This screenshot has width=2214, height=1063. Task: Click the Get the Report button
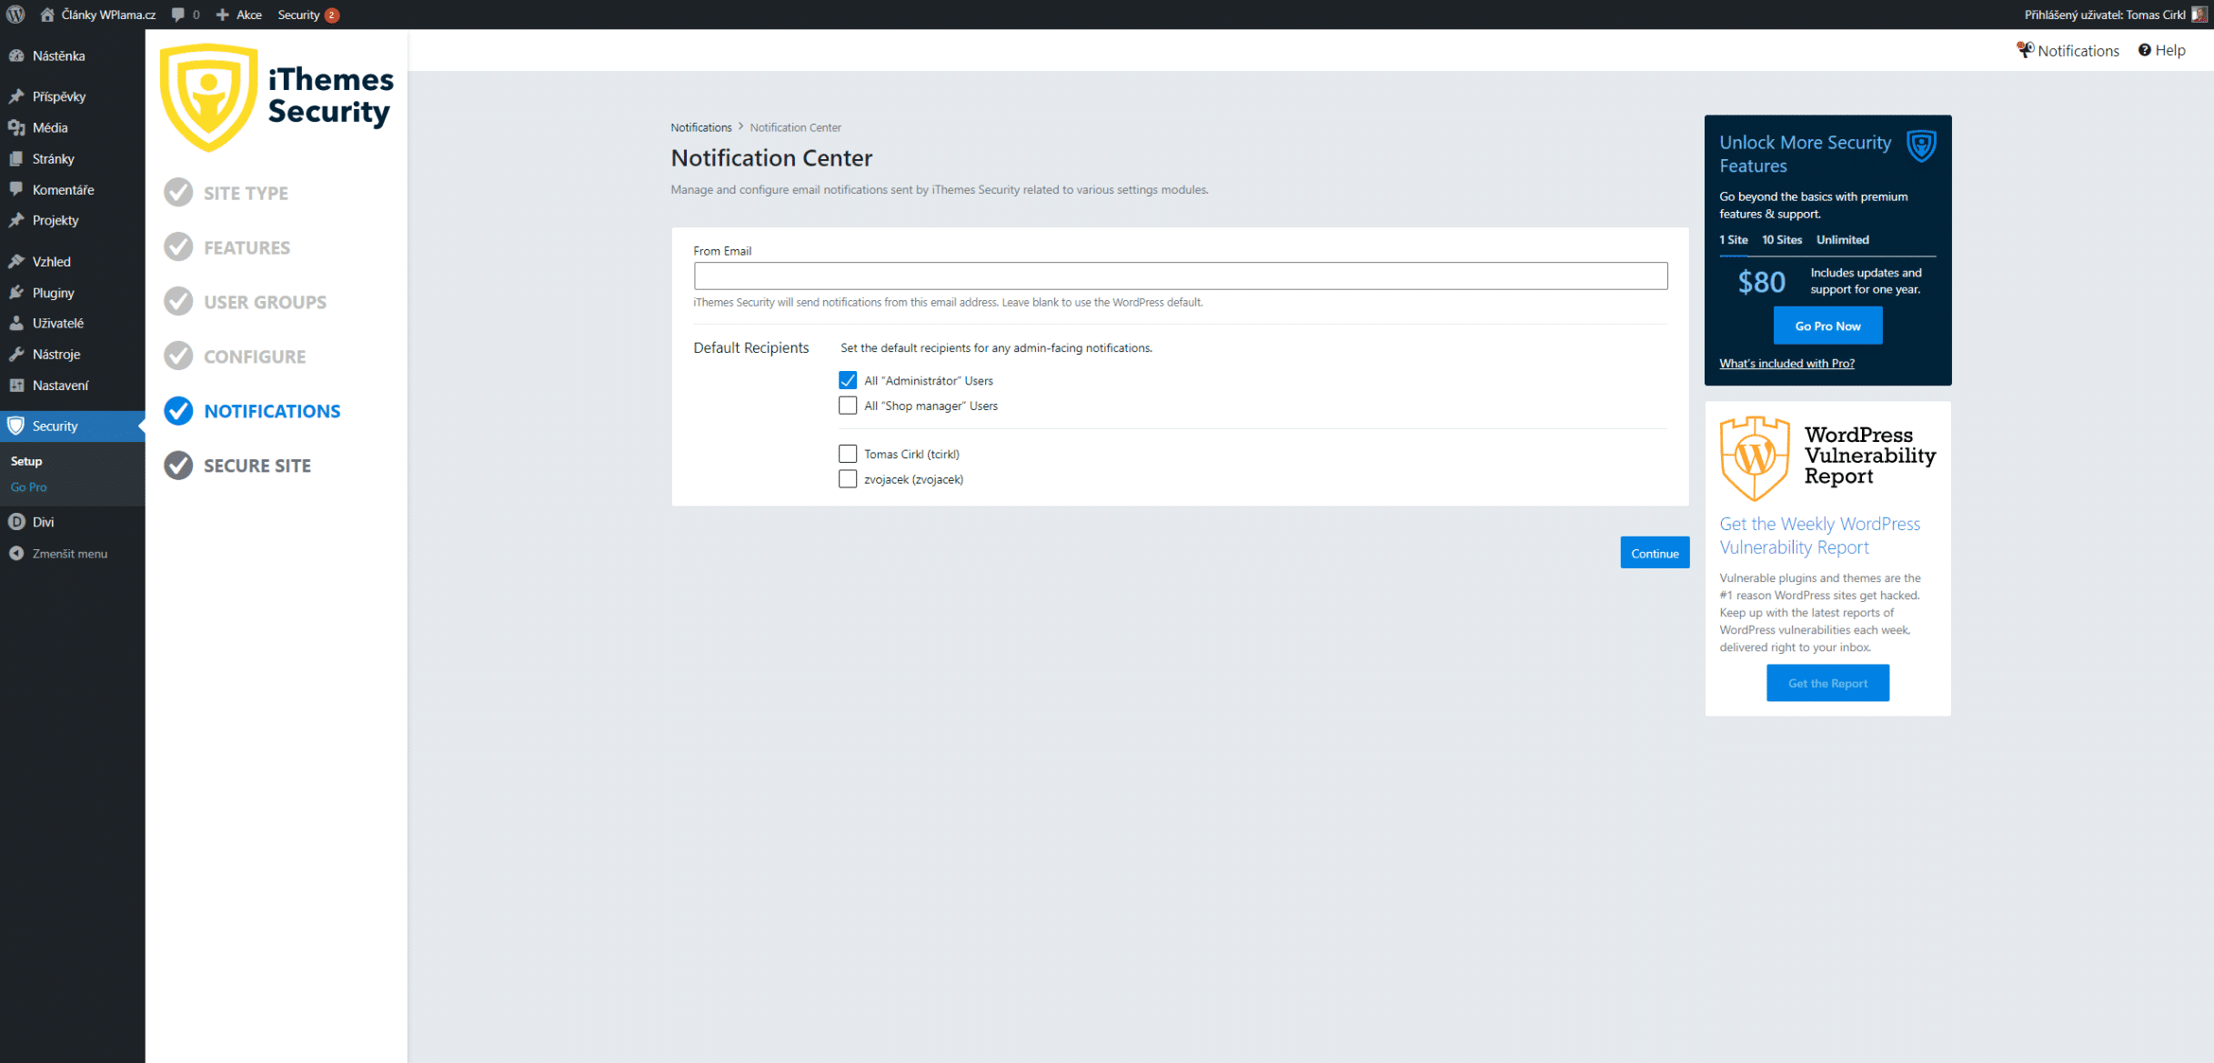coord(1827,683)
